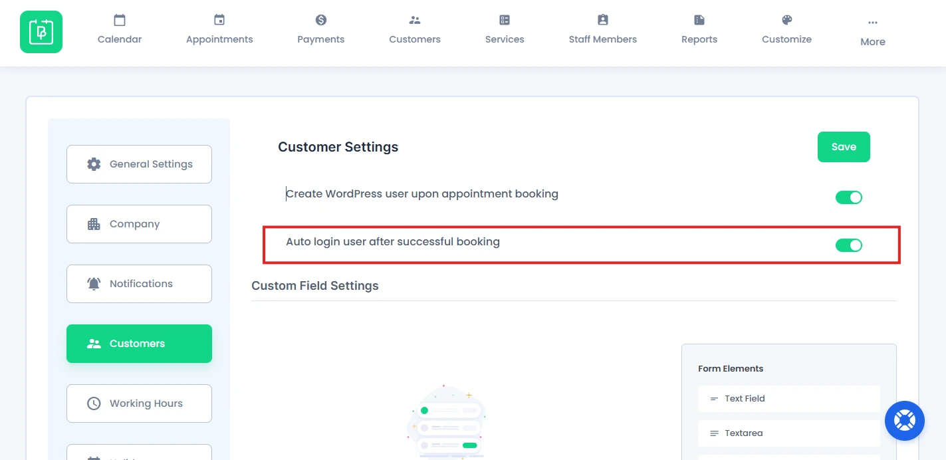Screen dimensions: 946x460
Task: Click the Appointments menu label
Action: pos(219,39)
